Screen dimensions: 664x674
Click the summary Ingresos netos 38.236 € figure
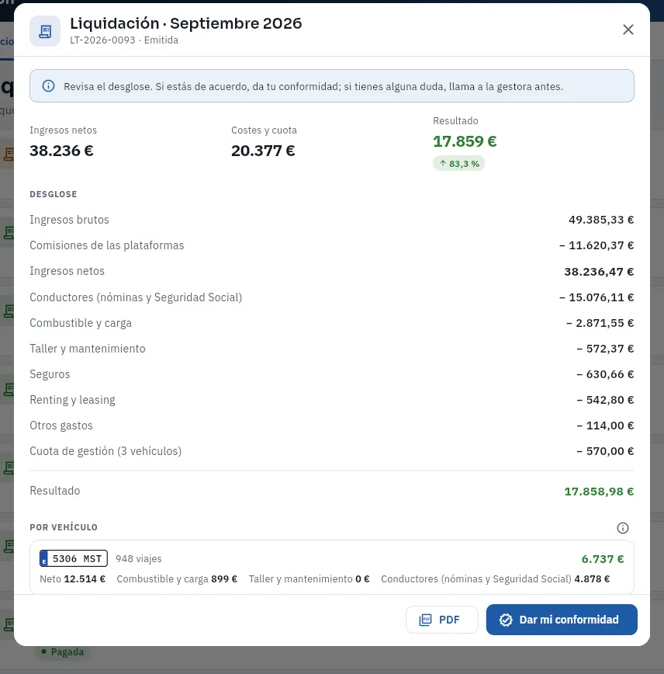pos(61,151)
